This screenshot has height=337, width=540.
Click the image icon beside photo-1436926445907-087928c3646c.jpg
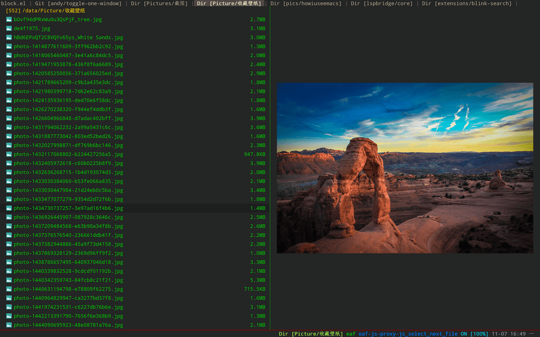pos(9,217)
